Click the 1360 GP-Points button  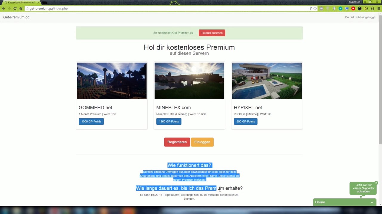click(x=169, y=121)
